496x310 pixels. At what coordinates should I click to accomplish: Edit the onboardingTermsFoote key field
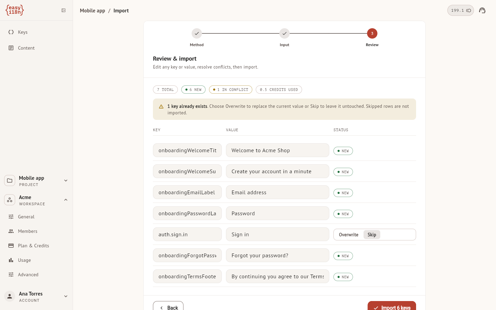187,276
